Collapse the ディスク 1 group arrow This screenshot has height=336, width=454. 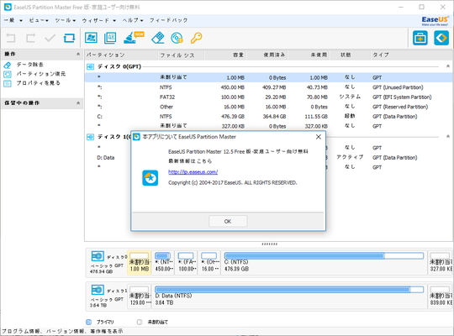447,137
